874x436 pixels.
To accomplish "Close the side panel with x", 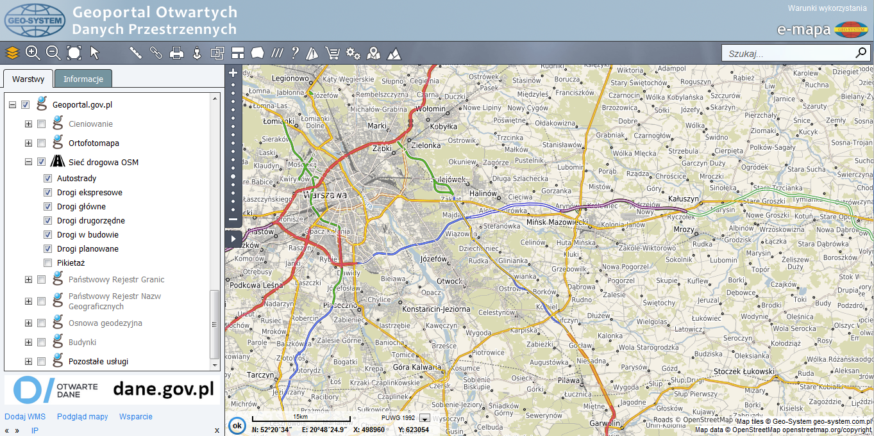I will 217,430.
